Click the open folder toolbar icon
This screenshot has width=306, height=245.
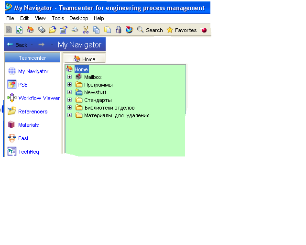pos(52,30)
